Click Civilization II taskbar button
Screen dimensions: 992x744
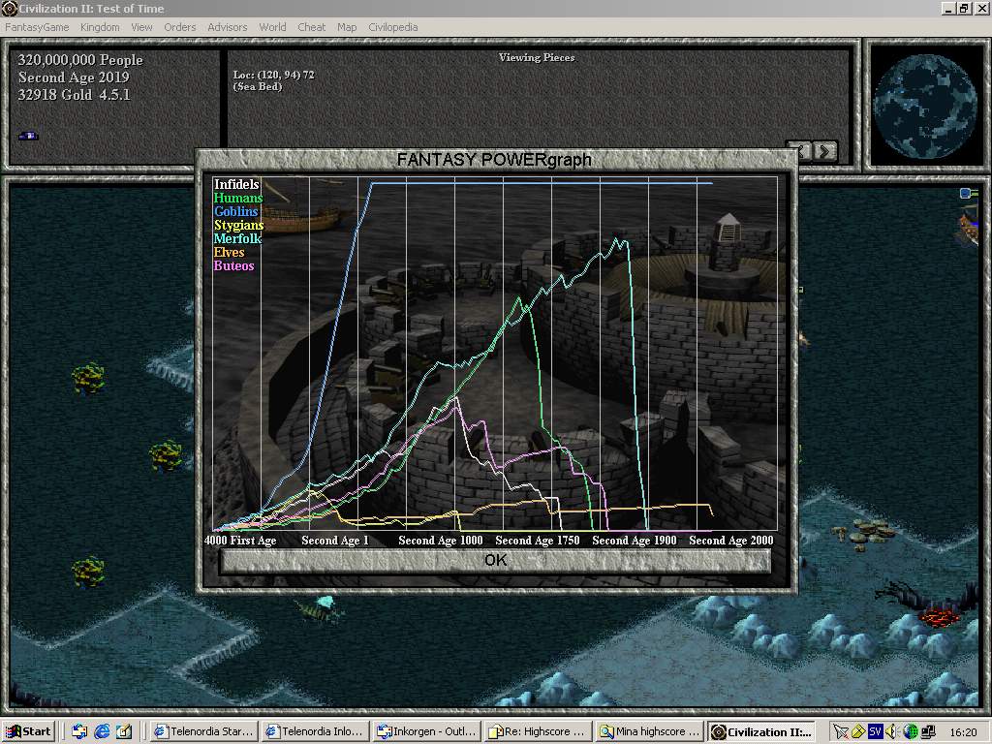(760, 732)
